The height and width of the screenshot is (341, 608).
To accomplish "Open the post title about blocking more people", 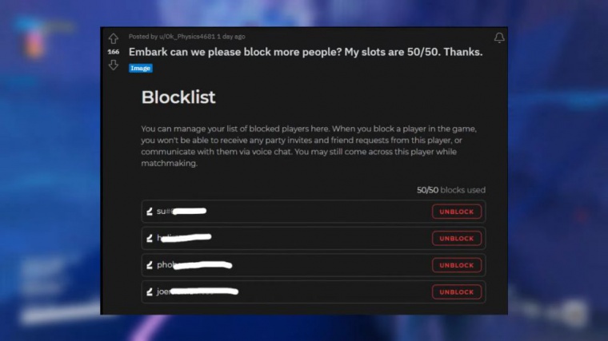I will (x=306, y=52).
